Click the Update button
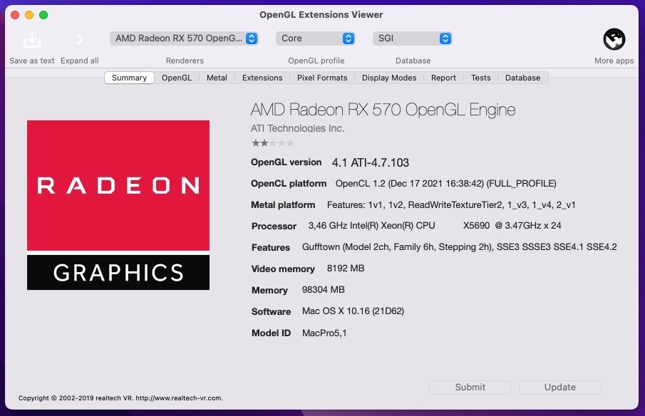 pos(560,388)
